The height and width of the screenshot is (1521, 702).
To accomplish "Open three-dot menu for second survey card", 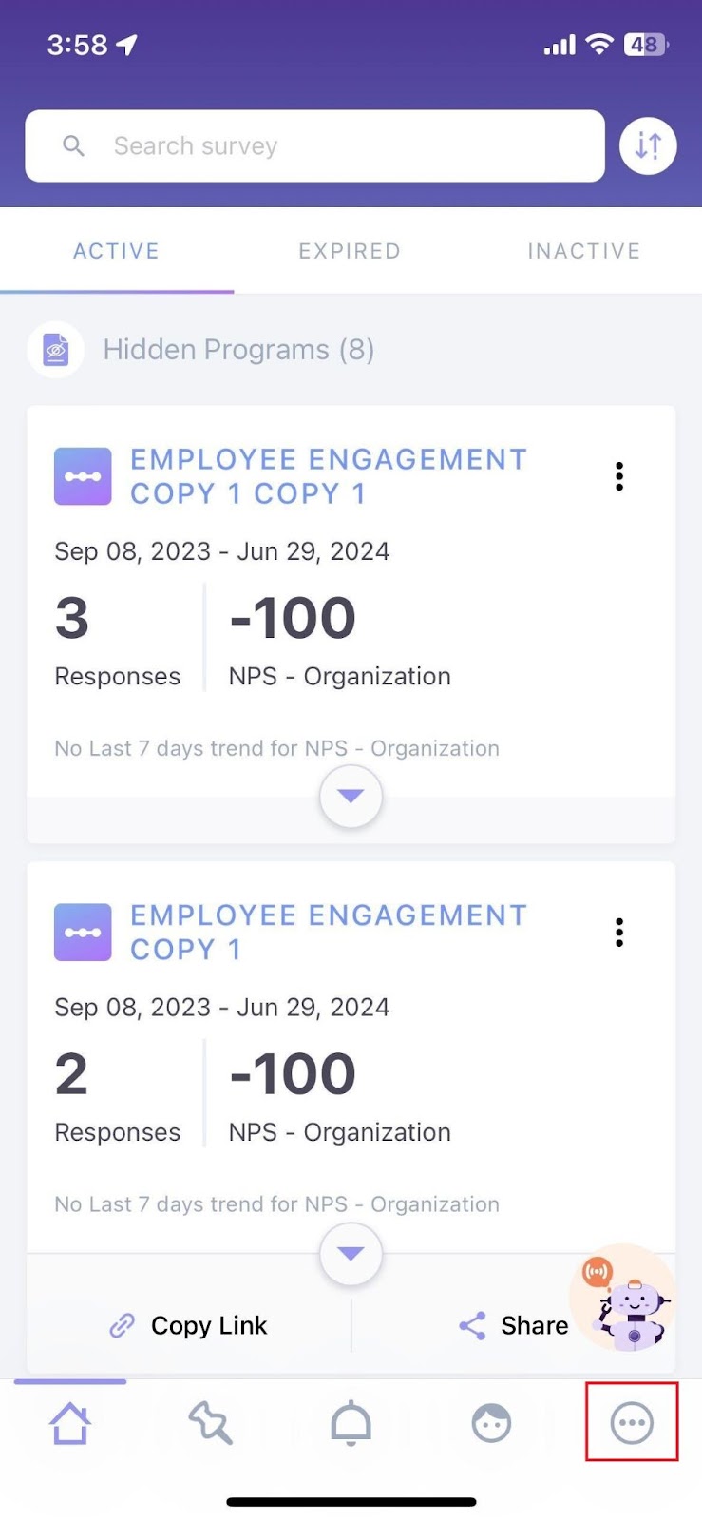I will (619, 933).
